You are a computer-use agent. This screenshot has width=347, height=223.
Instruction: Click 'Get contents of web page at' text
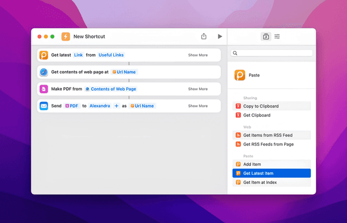click(80, 72)
